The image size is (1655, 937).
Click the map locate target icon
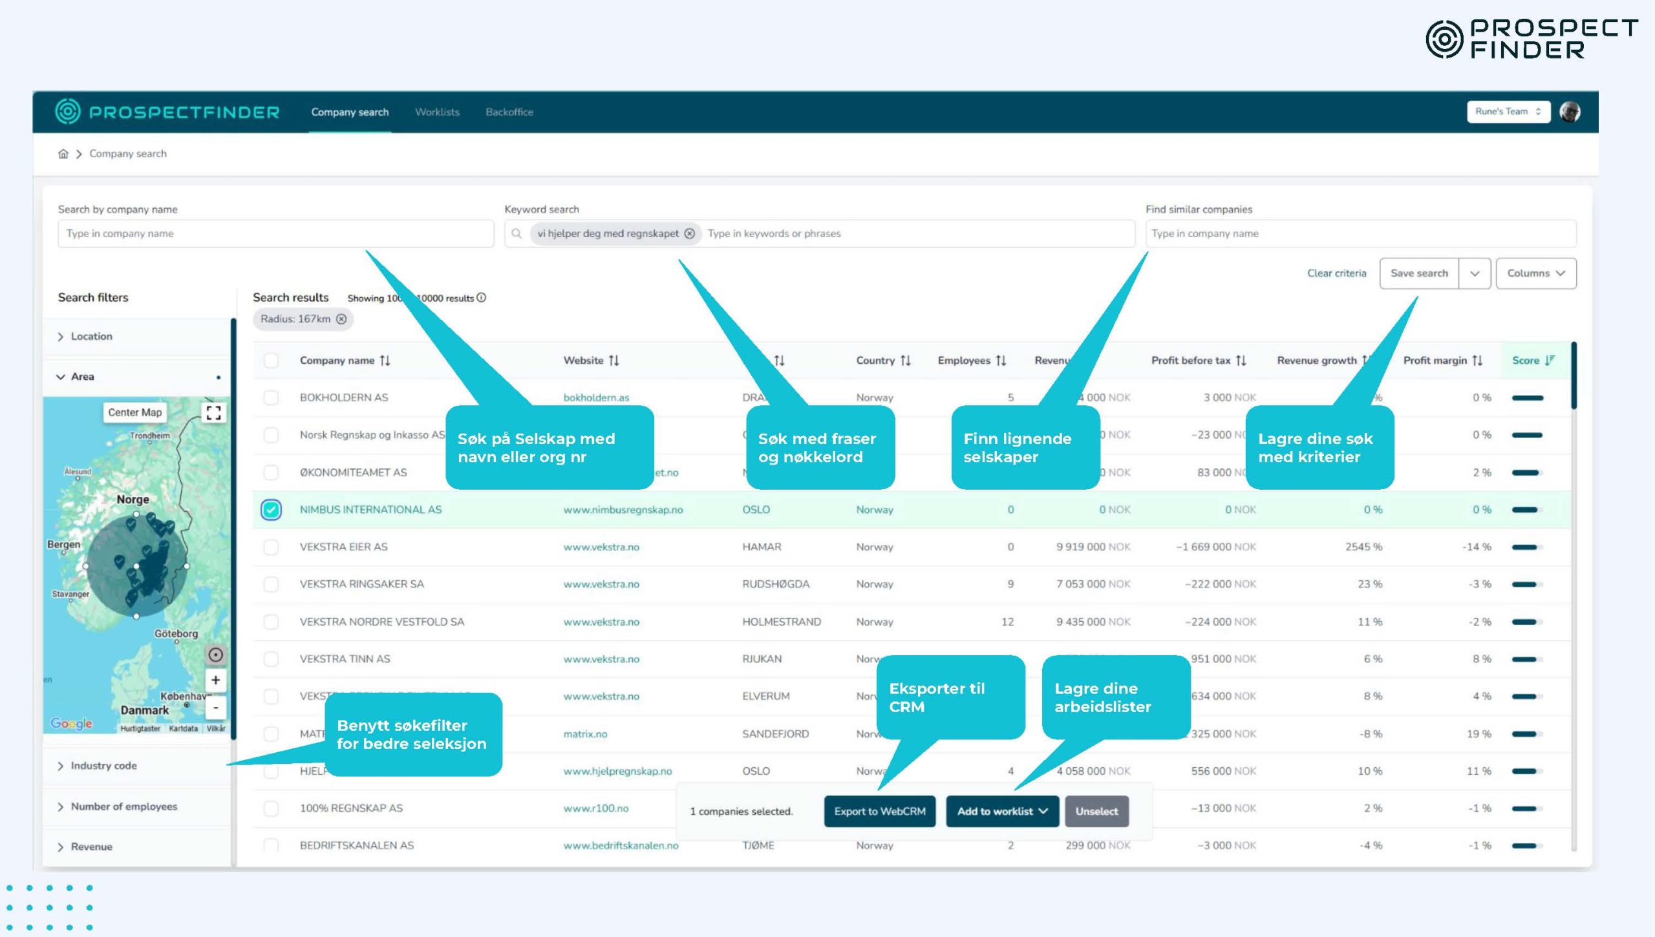coord(215,655)
